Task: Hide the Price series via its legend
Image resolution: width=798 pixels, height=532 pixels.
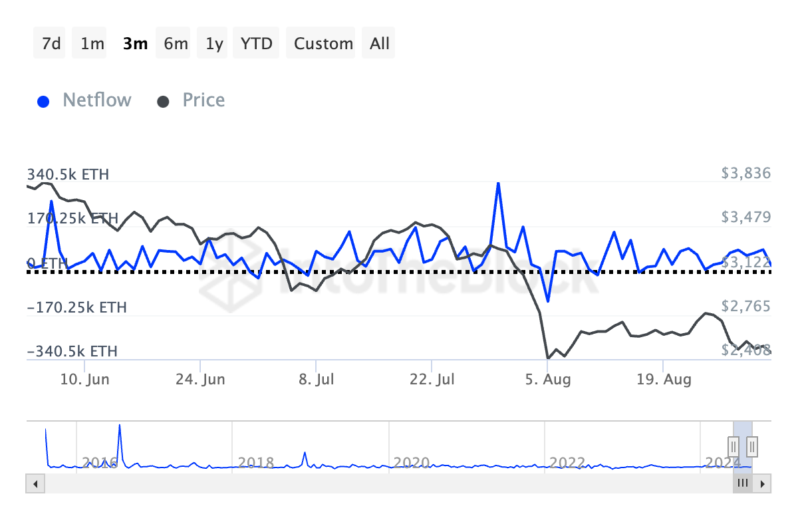Action: point(203,100)
